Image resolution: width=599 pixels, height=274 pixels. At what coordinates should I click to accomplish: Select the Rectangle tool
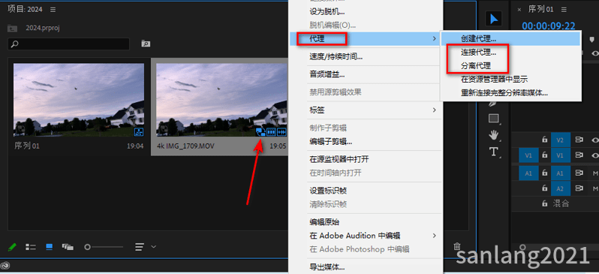pyautogui.click(x=494, y=119)
